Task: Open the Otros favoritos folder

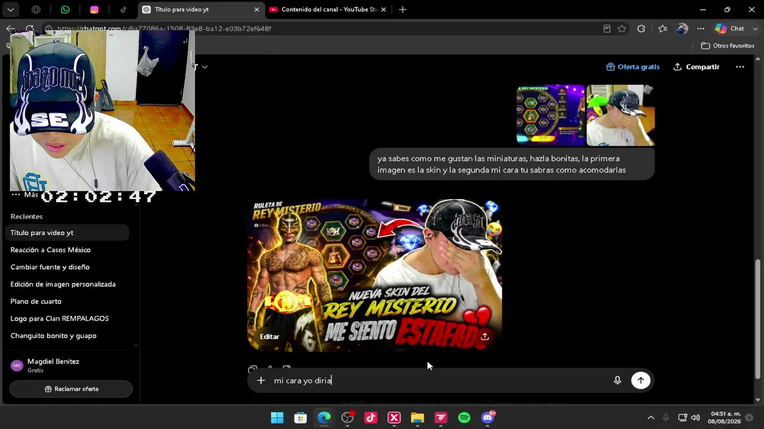Action: pyautogui.click(x=728, y=46)
